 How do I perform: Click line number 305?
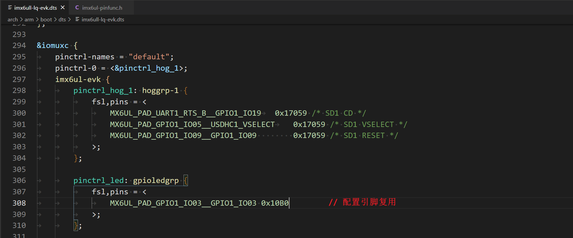point(19,169)
